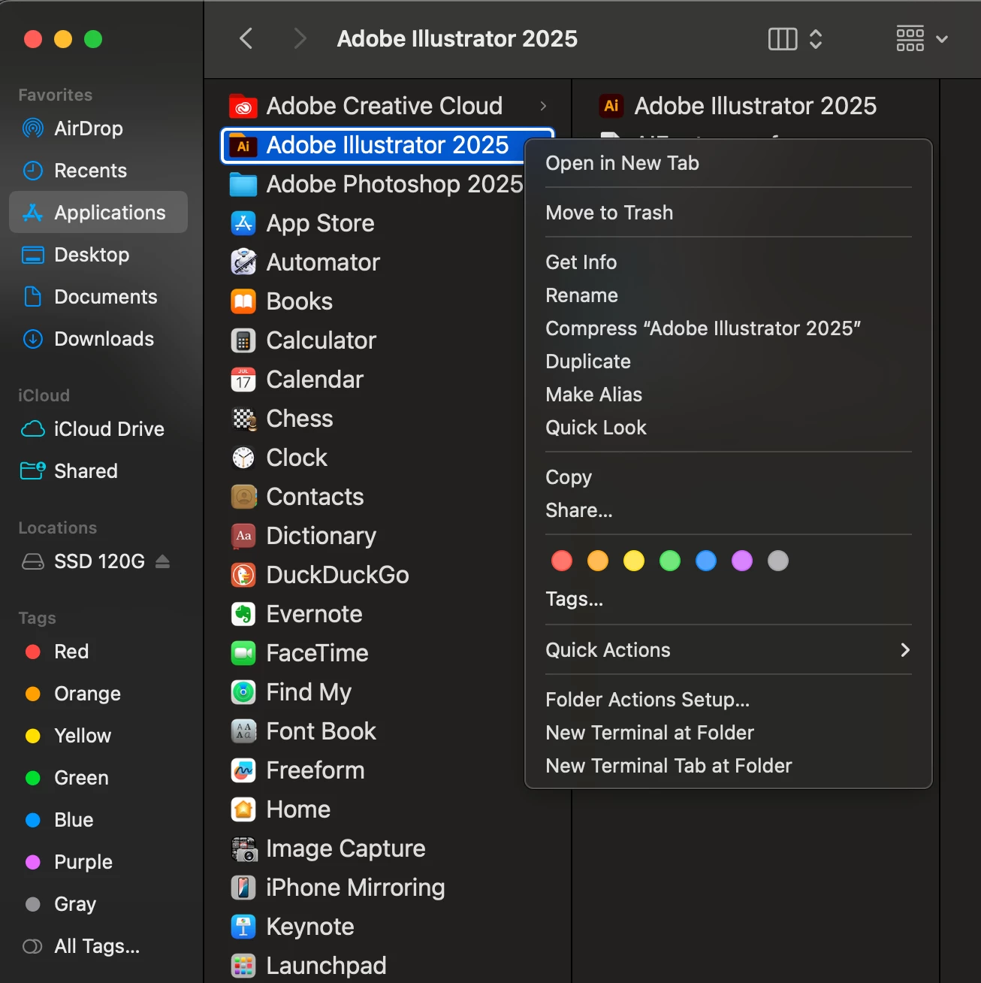Image resolution: width=981 pixels, height=983 pixels.
Task: Select the iPhone Mirroring app icon
Action: tap(243, 888)
